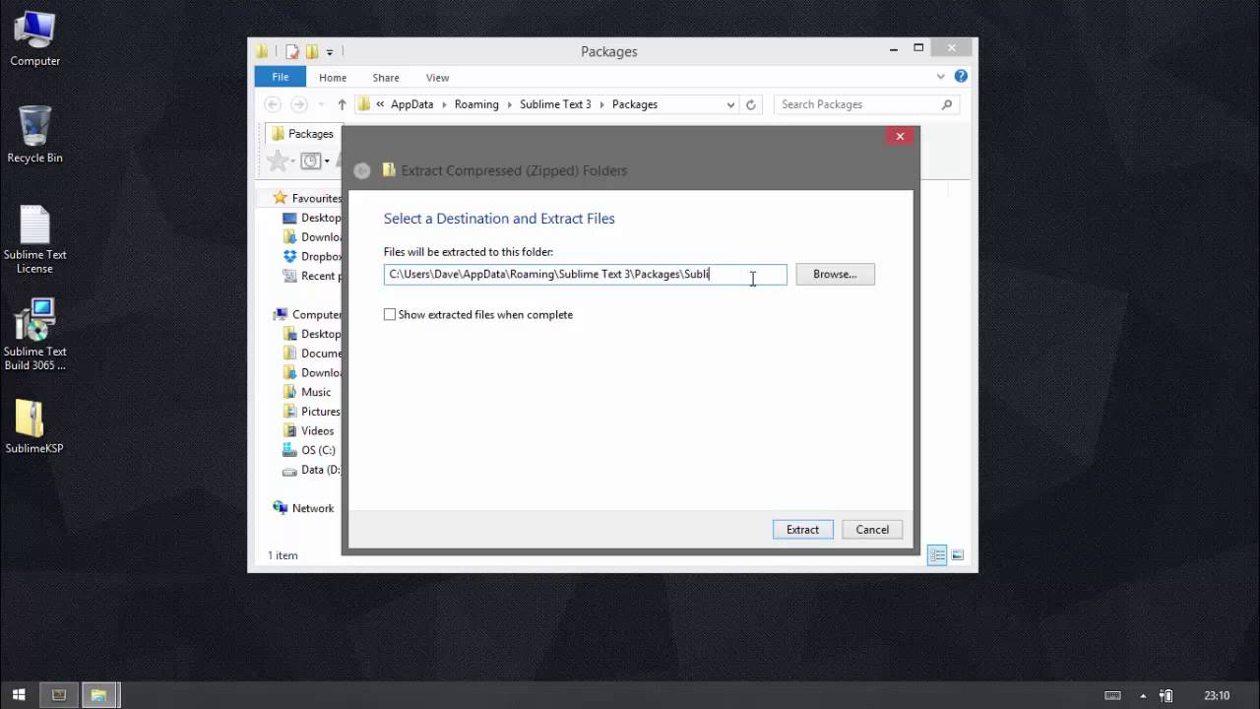This screenshot has width=1260, height=709.
Task: Click the Cancel button
Action: point(872,530)
